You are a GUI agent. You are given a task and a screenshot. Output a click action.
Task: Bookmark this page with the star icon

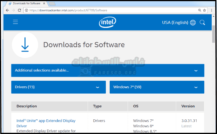coord(205,10)
